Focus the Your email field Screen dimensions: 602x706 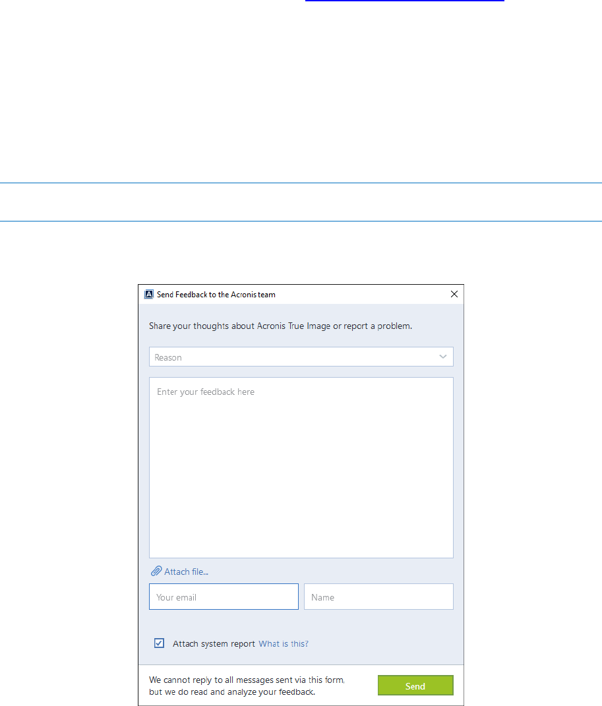point(224,597)
